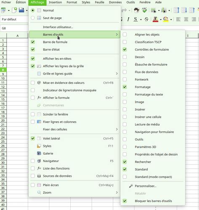Click the spelling check ABC icon
This screenshot has width=199, height=210.
click(x=144, y=10)
